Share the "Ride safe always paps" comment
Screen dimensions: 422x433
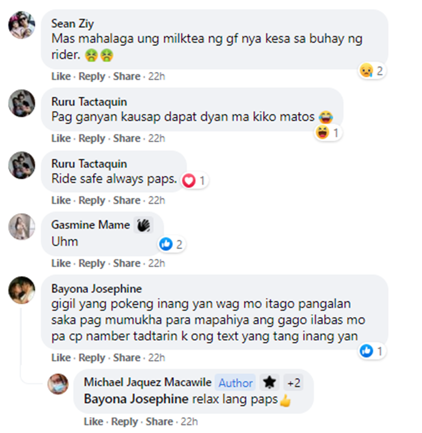pyautogui.click(x=127, y=200)
